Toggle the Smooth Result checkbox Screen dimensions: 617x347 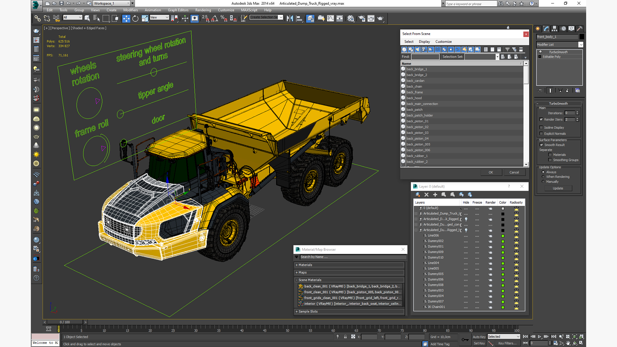pos(541,145)
